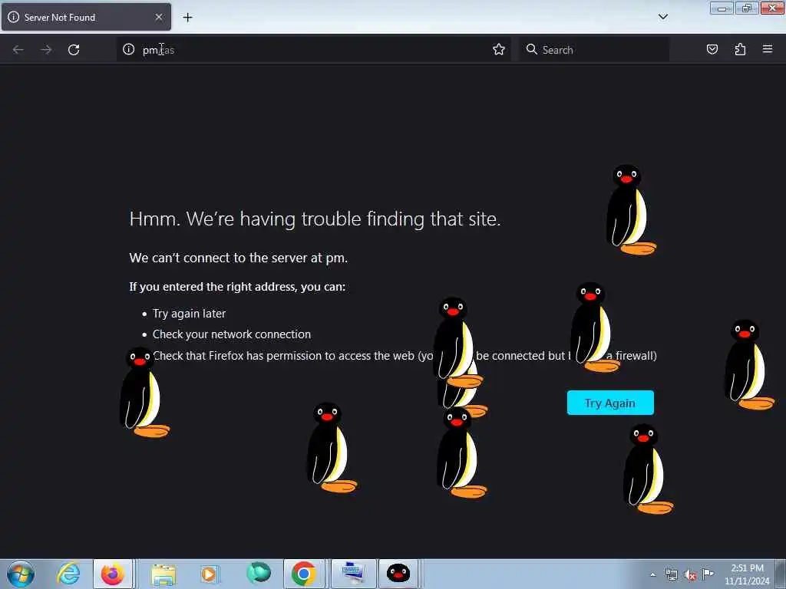The height and width of the screenshot is (589, 786).
Task: Open the green globe taskbar app
Action: (259, 573)
